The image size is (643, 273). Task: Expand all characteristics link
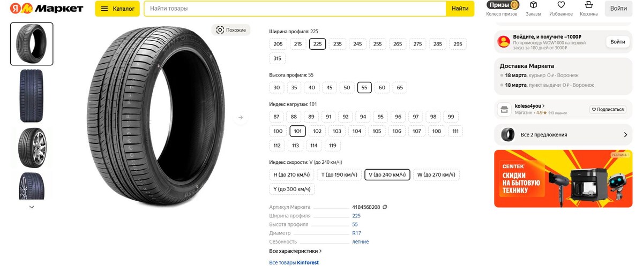click(295, 251)
